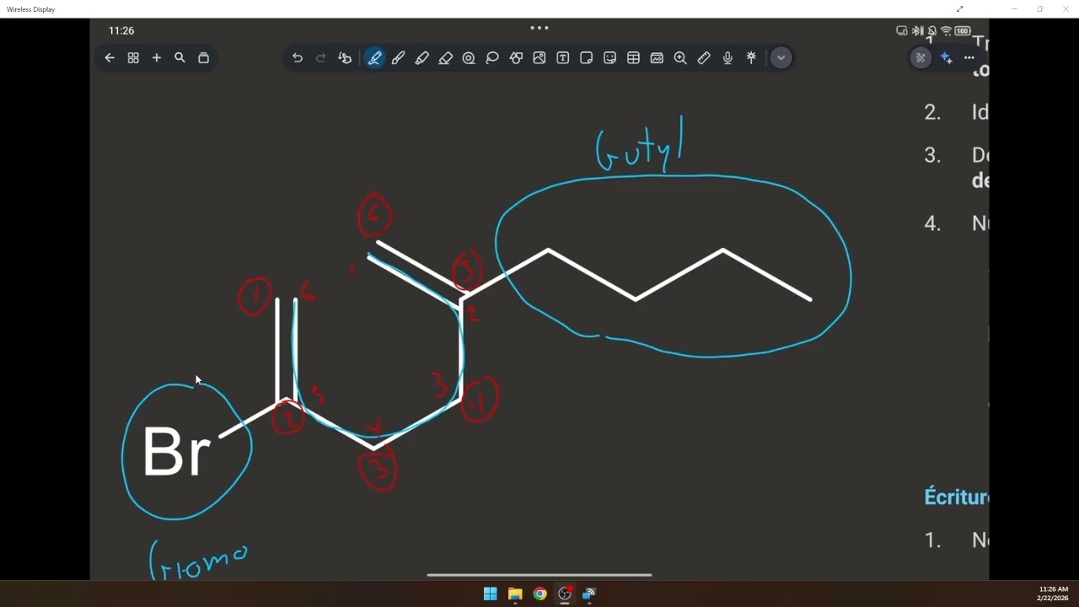
Task: Open the taskbar clock and date
Action: click(x=1053, y=594)
